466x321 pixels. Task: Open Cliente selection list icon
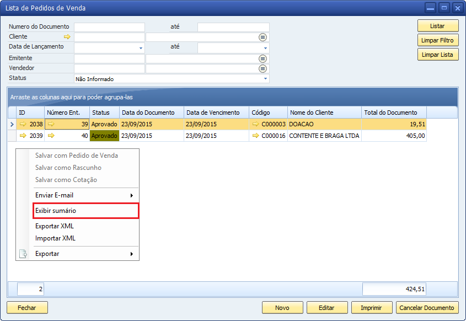pyautogui.click(x=263, y=37)
